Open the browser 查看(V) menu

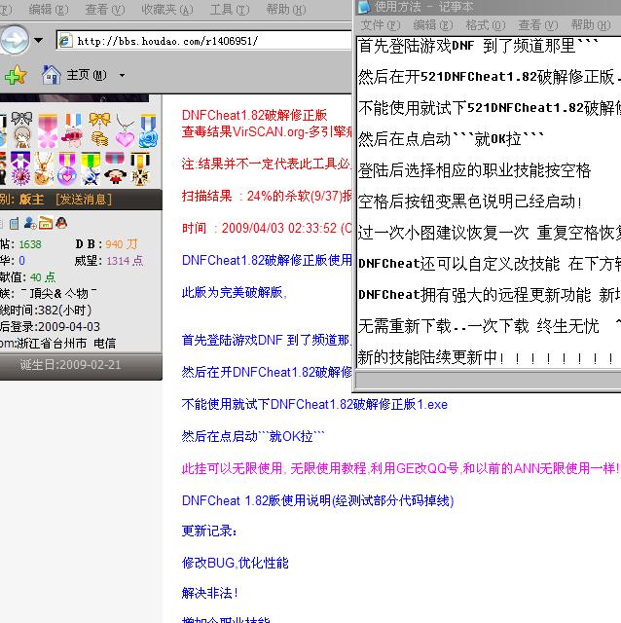[105, 9]
